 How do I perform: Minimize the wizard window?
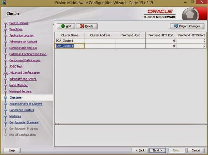click(x=185, y=2)
